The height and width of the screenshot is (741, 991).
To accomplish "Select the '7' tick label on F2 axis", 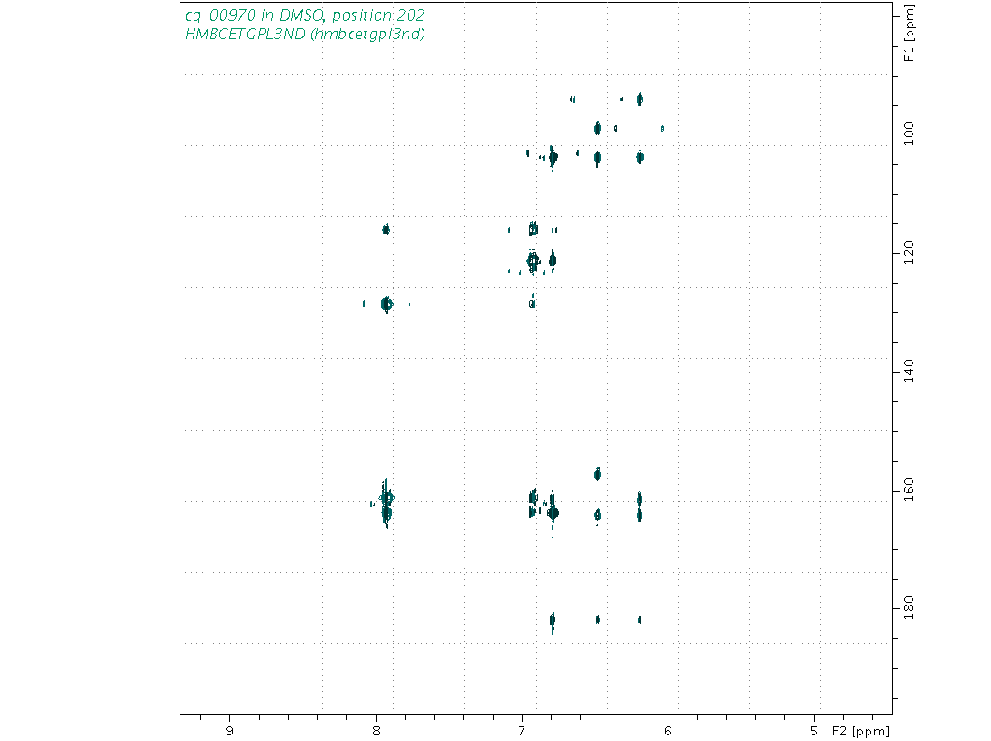I will pyautogui.click(x=522, y=731).
